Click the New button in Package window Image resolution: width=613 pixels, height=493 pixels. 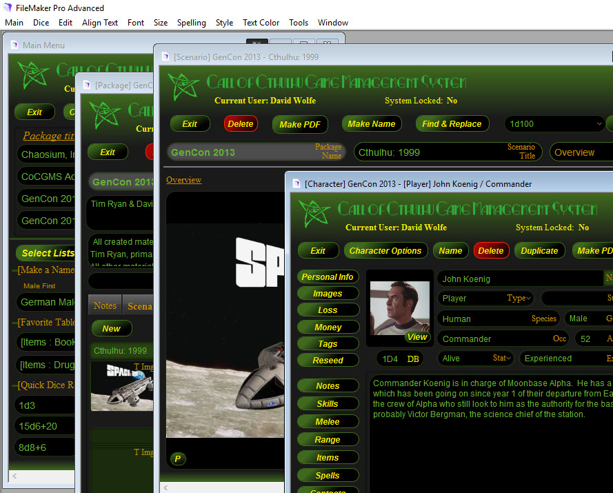coord(112,328)
